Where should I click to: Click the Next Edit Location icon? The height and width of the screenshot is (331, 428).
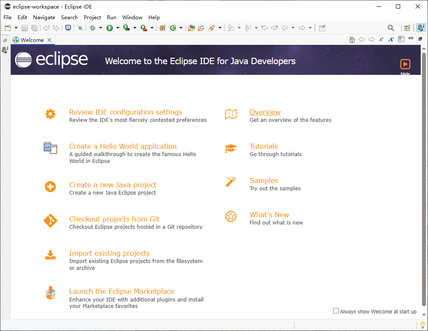click(275, 28)
